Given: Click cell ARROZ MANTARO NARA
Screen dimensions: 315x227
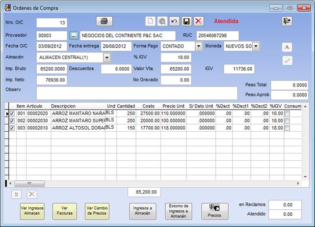Looking at the screenshot, I should pyautogui.click(x=78, y=113).
